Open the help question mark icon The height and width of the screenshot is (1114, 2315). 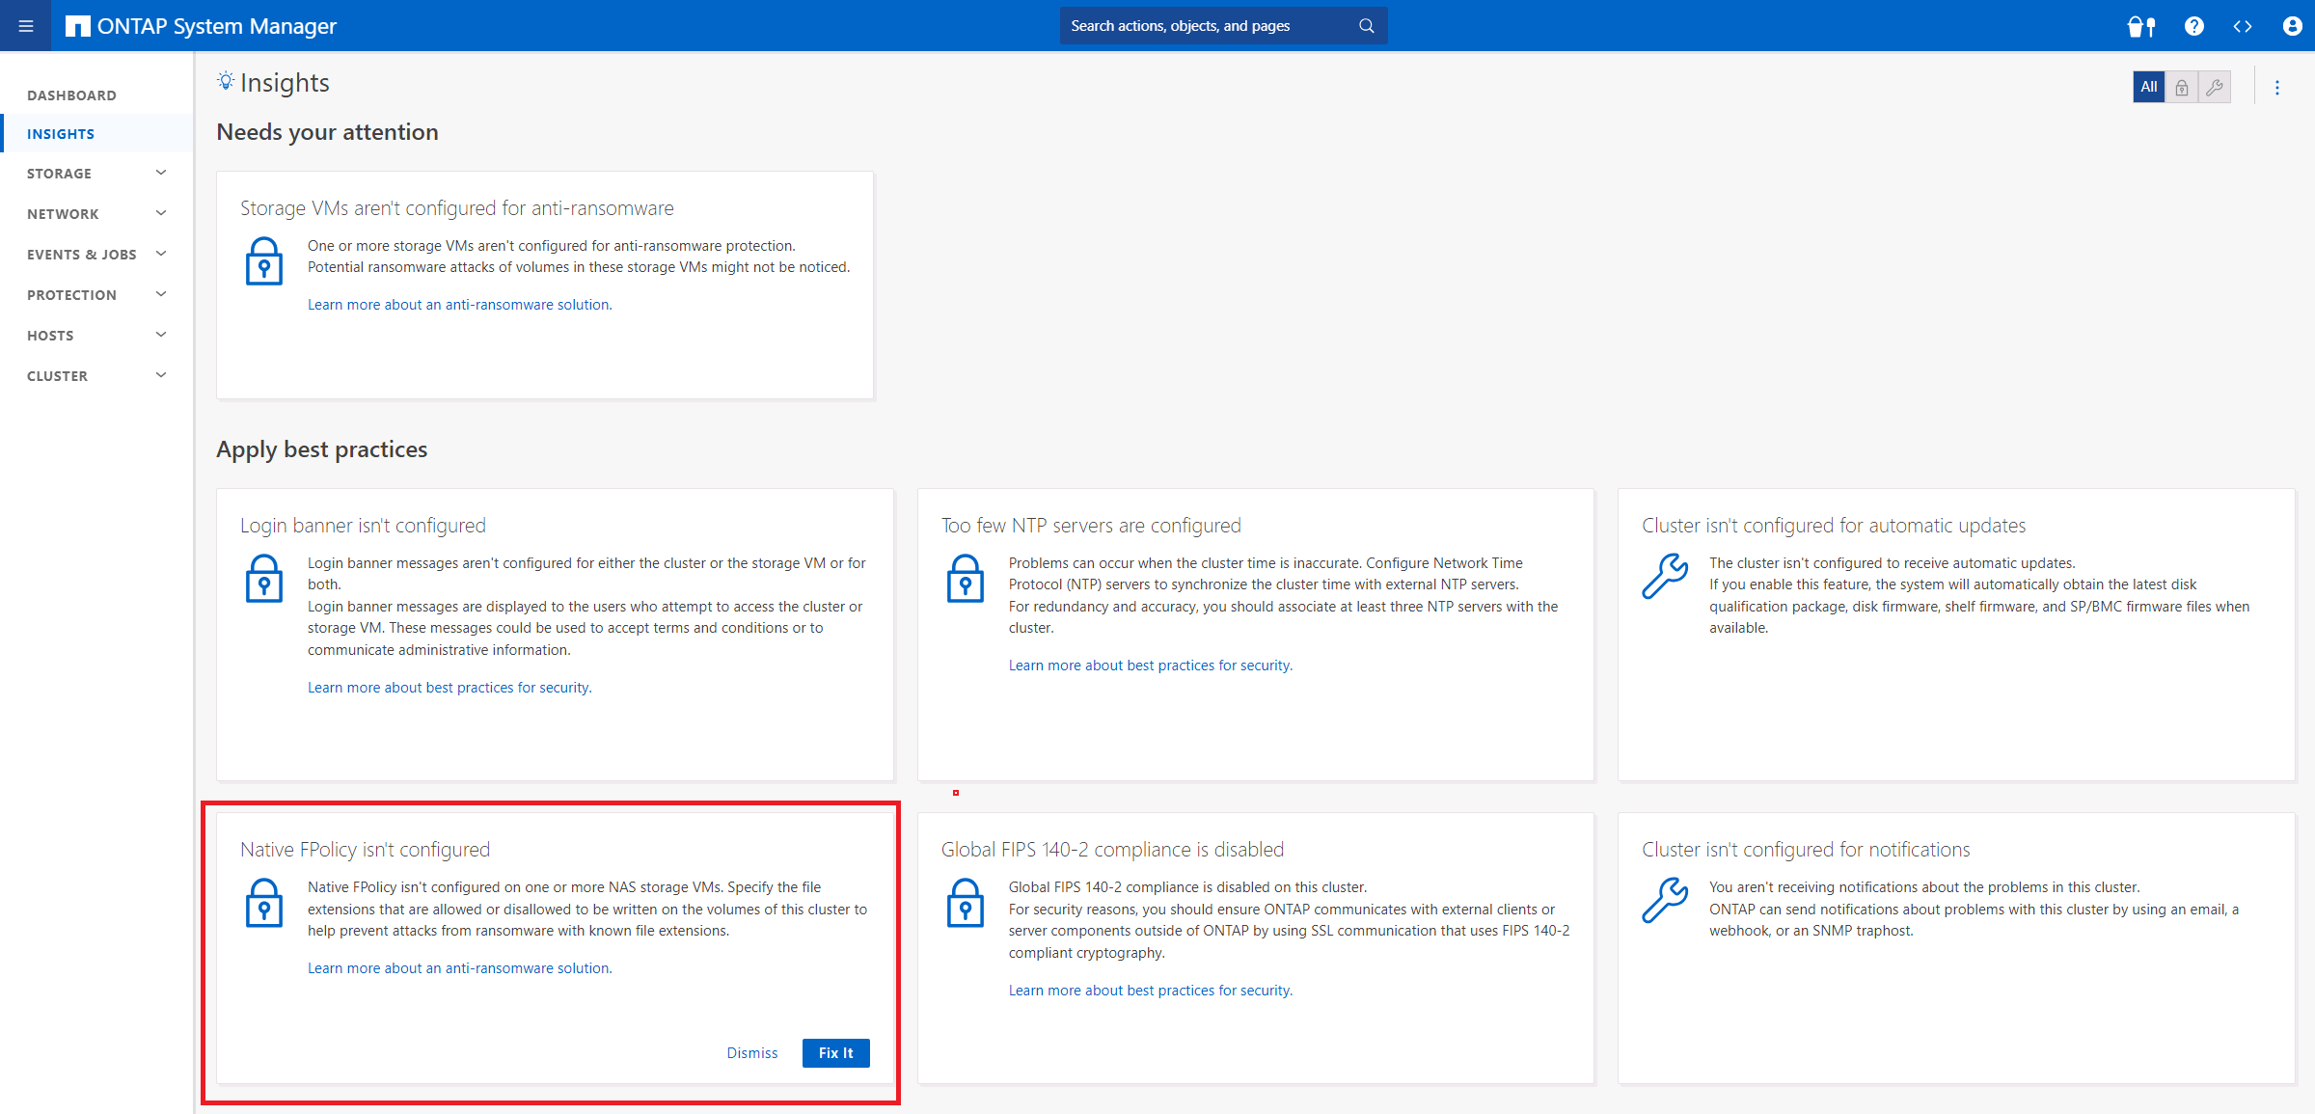click(x=2193, y=26)
